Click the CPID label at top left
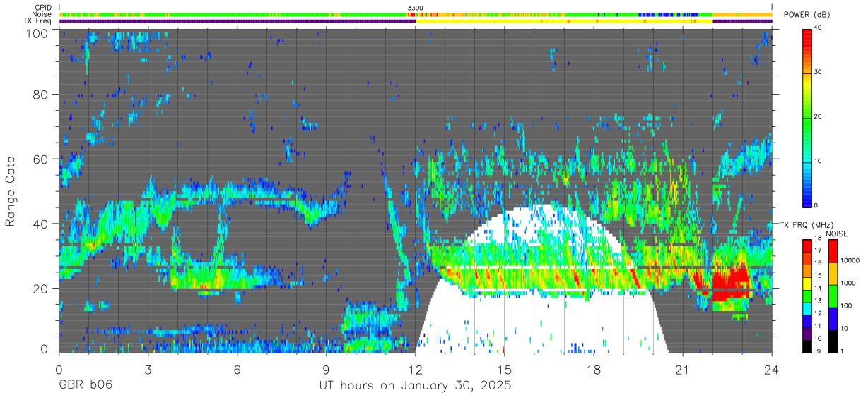The image size is (868, 400). (x=43, y=8)
